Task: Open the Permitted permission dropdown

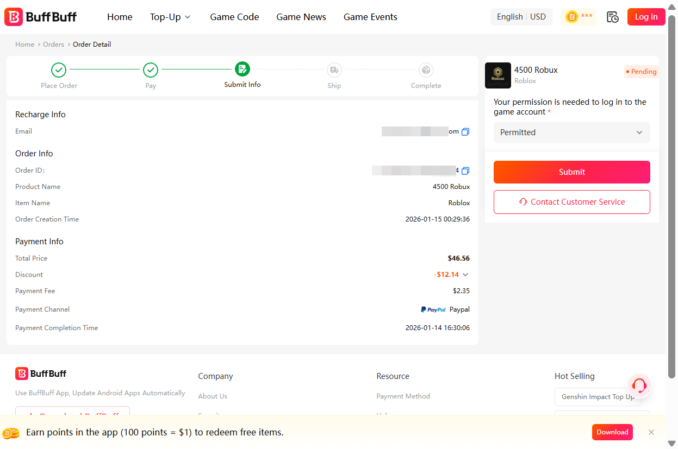Action: (571, 132)
